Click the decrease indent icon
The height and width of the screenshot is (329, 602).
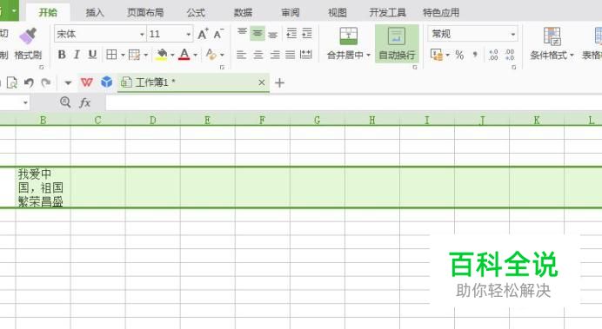pos(291,34)
